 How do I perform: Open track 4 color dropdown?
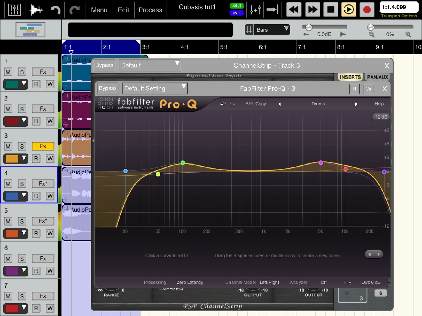click(x=15, y=196)
